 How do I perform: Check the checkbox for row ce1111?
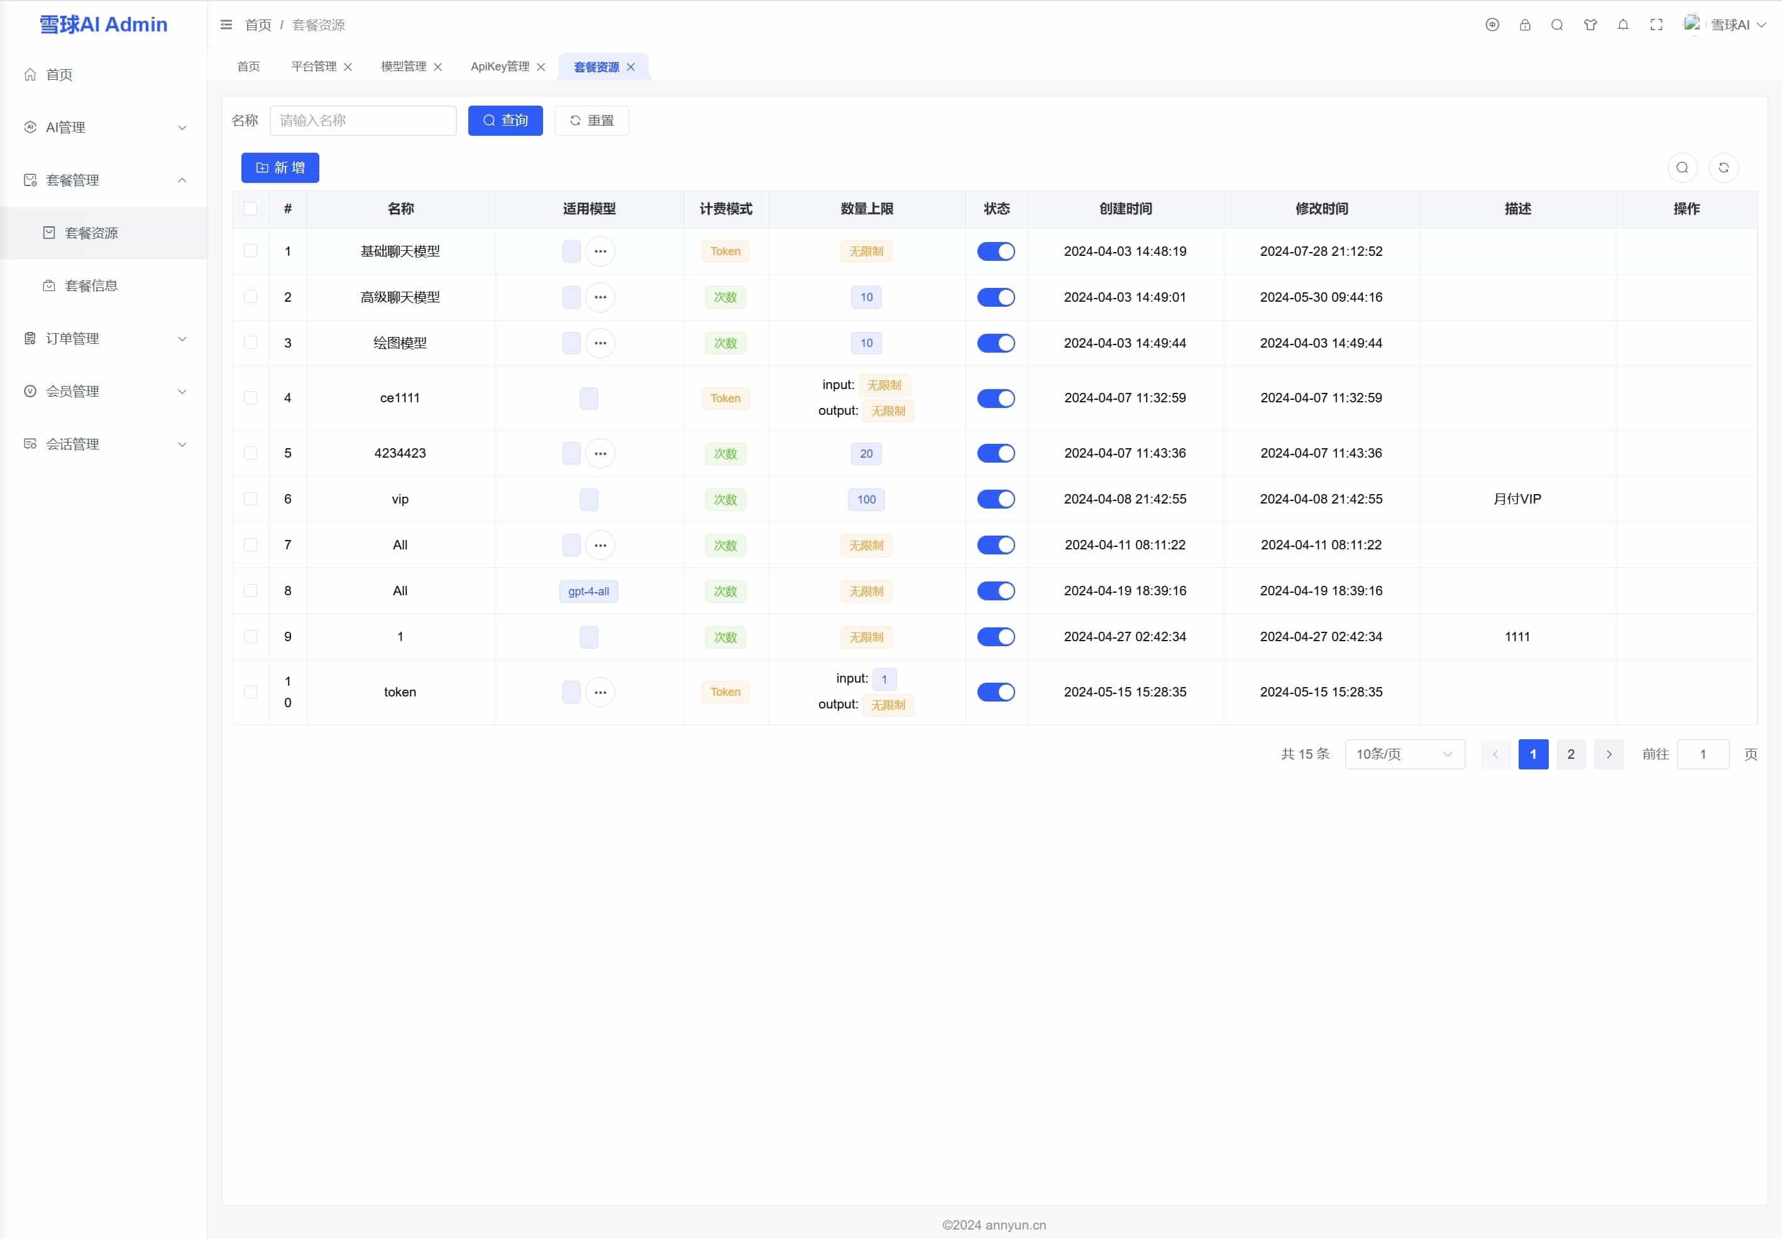(251, 399)
